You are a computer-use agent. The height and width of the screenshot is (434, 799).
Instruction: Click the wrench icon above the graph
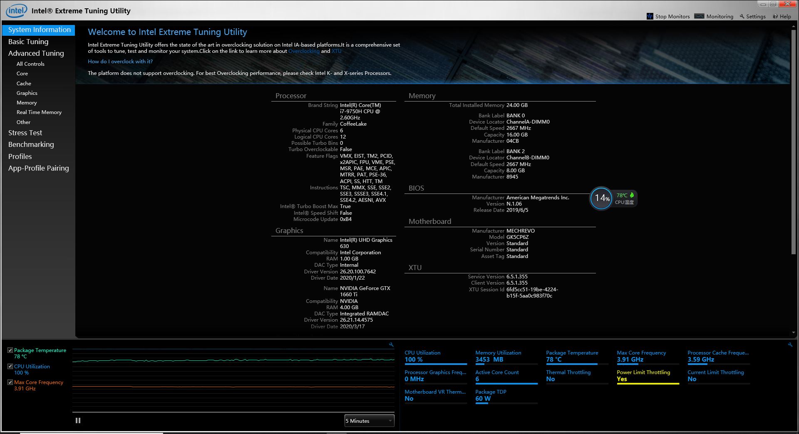pyautogui.click(x=391, y=345)
